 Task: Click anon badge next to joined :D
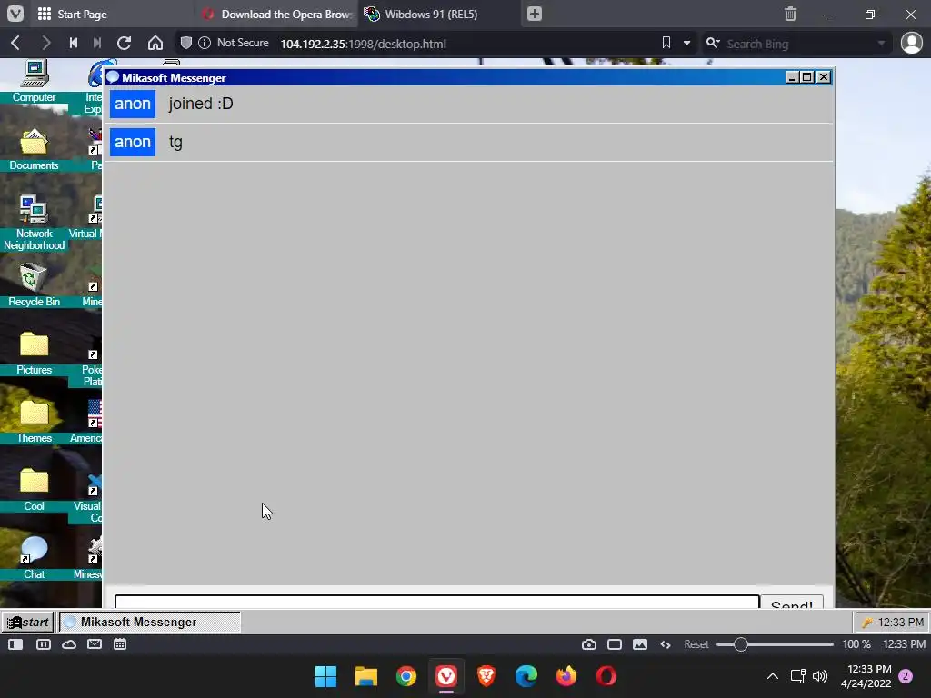[x=133, y=104]
